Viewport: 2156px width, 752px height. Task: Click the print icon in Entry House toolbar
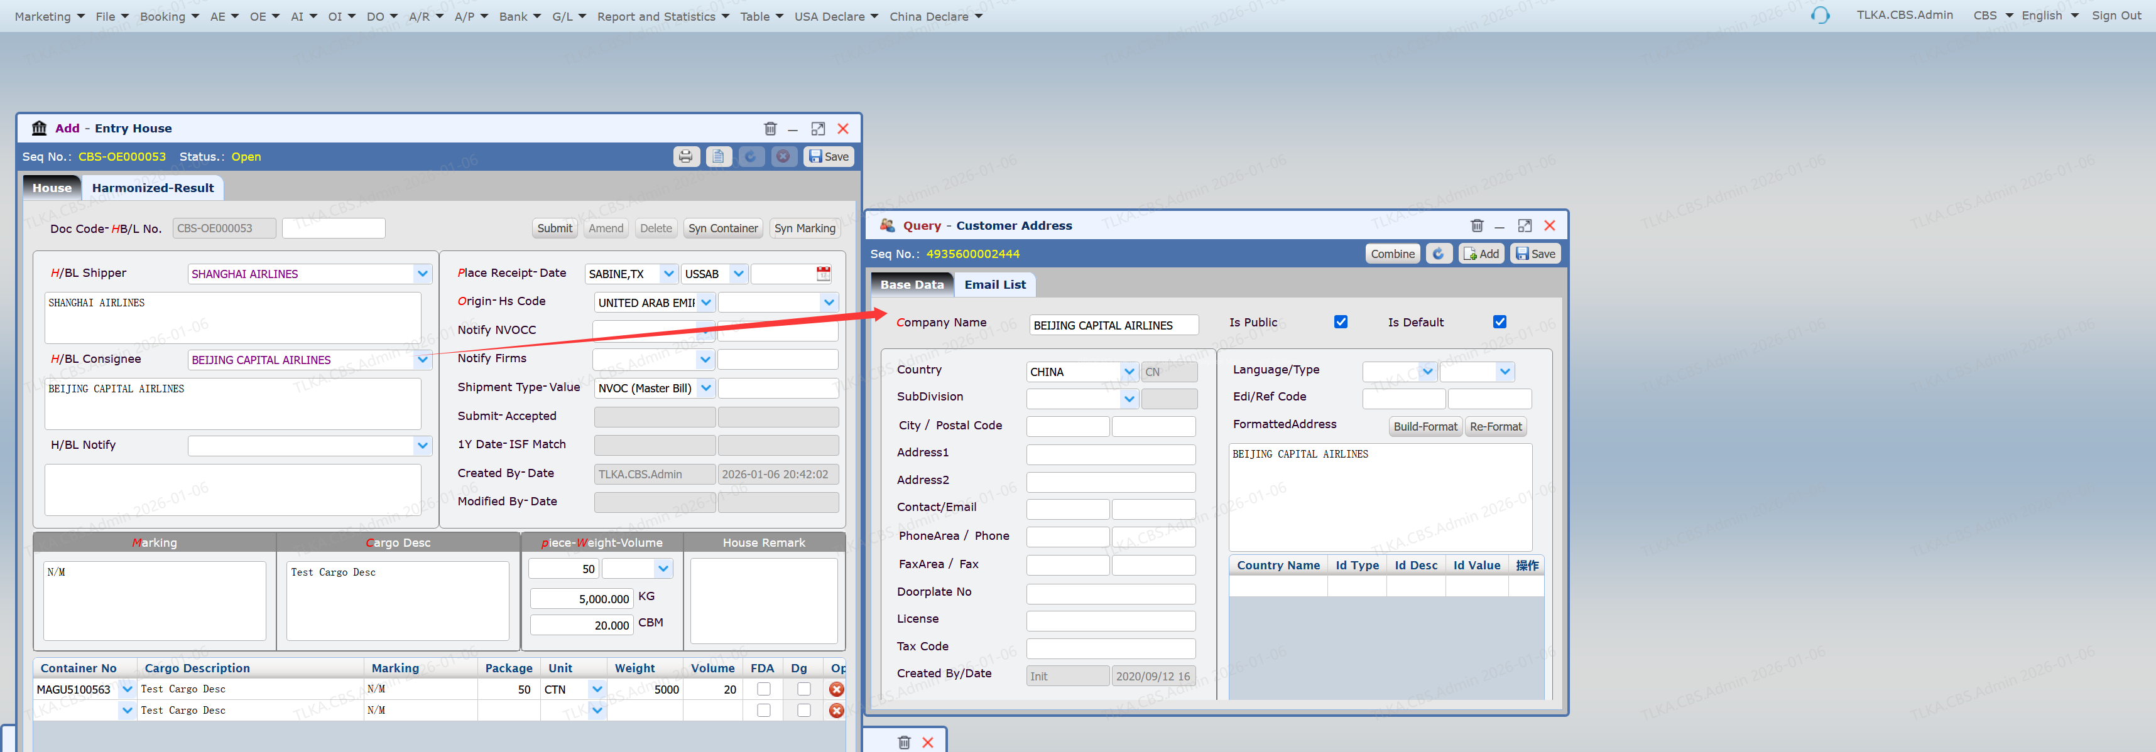[x=685, y=156]
